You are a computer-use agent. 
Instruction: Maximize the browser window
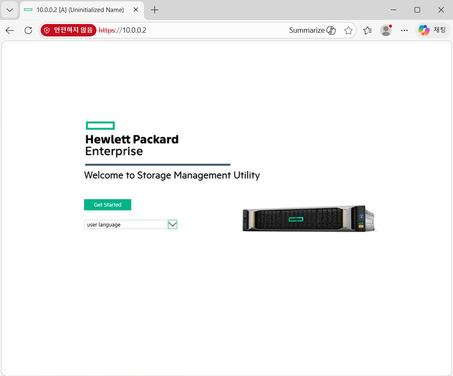(x=417, y=10)
